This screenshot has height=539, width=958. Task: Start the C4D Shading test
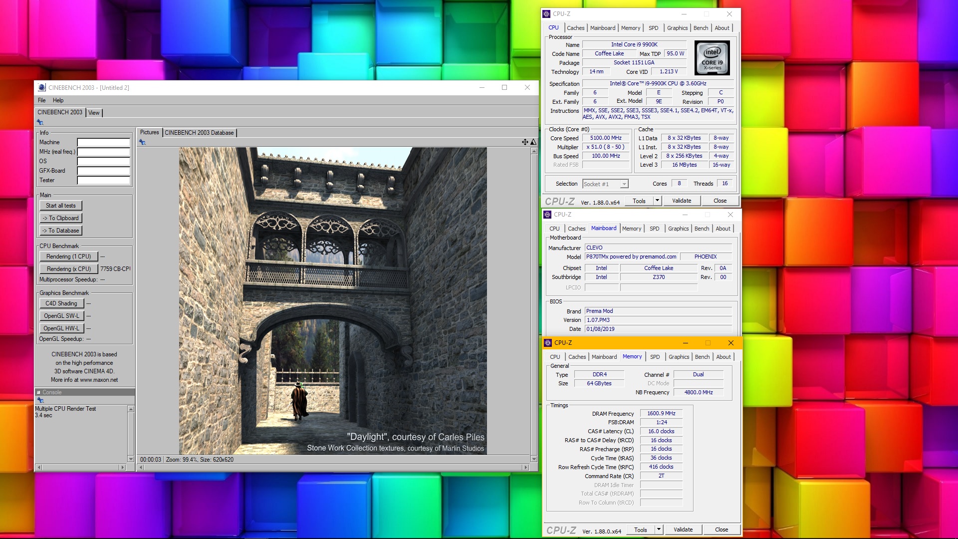coord(61,303)
